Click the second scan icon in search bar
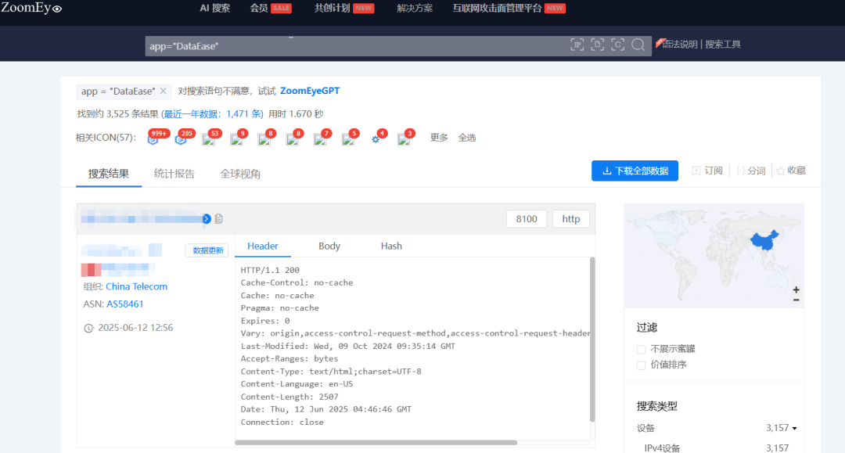 (597, 45)
